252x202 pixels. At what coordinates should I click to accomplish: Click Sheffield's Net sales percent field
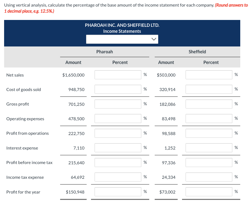tap(209, 75)
